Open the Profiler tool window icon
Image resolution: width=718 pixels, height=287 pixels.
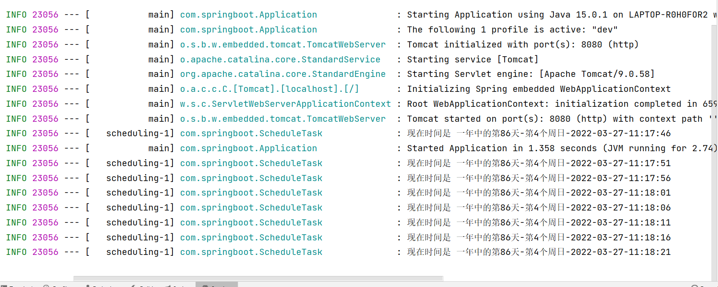46,286
